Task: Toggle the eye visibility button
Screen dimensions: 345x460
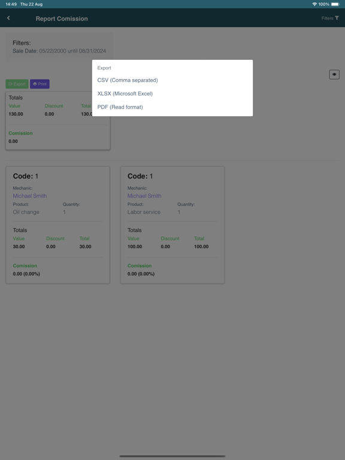Action: (x=334, y=74)
